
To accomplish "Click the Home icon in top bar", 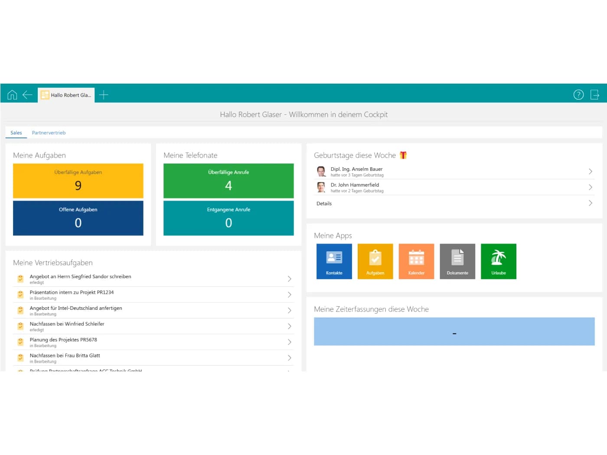I will (x=12, y=95).
